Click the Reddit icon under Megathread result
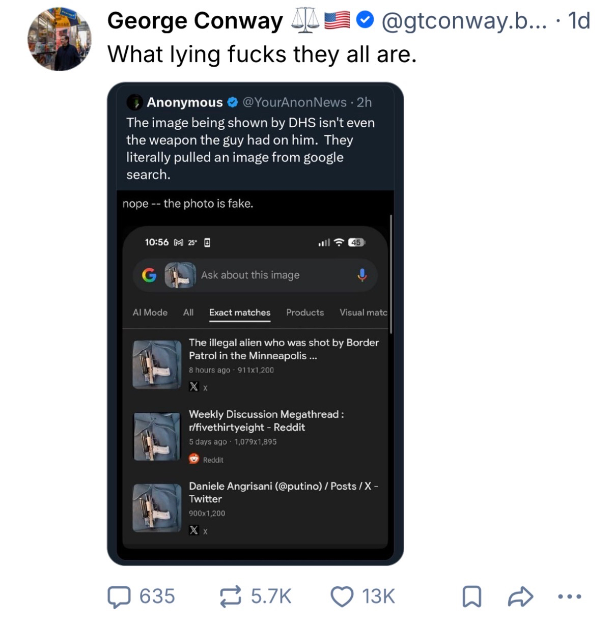Screen dimensions: 614x625 [x=194, y=459]
